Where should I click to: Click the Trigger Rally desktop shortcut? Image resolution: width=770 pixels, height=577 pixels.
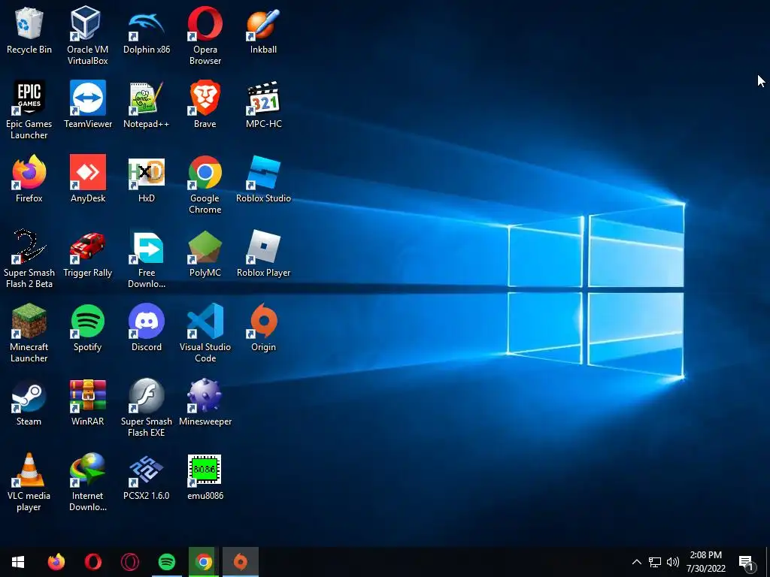pyautogui.click(x=87, y=254)
